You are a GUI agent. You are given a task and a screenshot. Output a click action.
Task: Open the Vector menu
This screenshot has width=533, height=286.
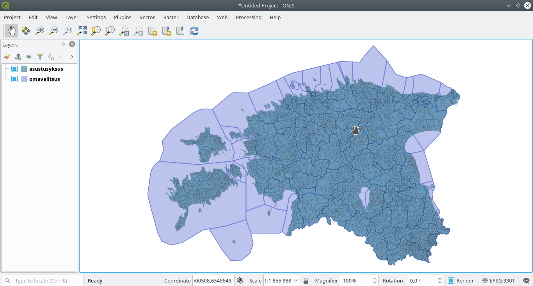(147, 17)
